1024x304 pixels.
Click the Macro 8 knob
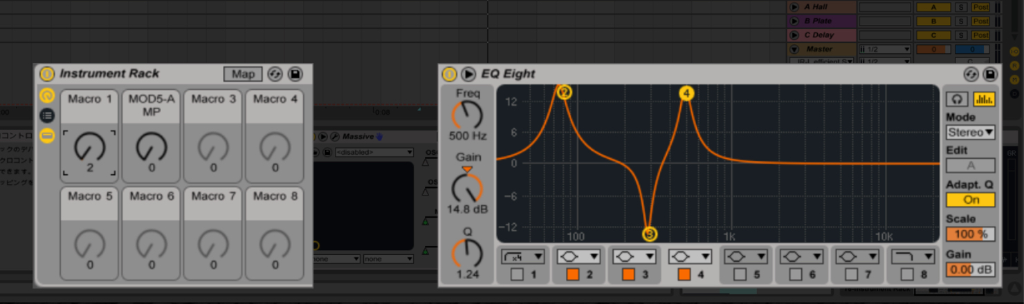pos(275,244)
